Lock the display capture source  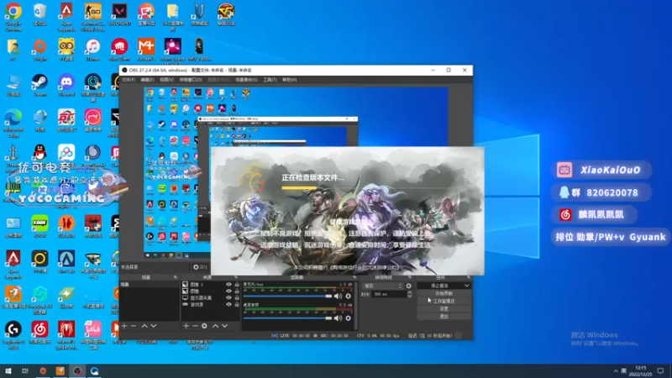pyautogui.click(x=237, y=297)
